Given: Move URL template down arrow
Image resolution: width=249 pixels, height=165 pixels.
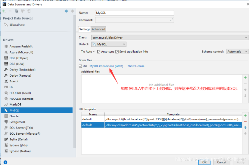Looking at the screenshot, I should click(x=245, y=133).
